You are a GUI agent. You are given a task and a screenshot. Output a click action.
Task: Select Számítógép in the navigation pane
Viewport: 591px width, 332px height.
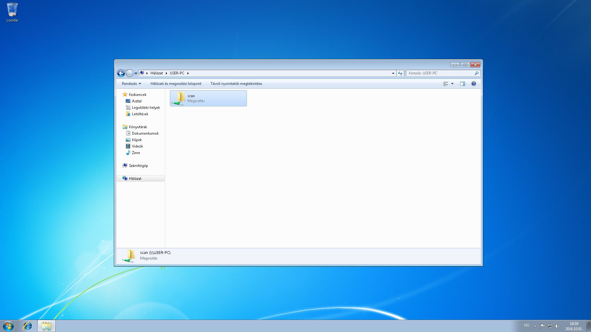[138, 166]
